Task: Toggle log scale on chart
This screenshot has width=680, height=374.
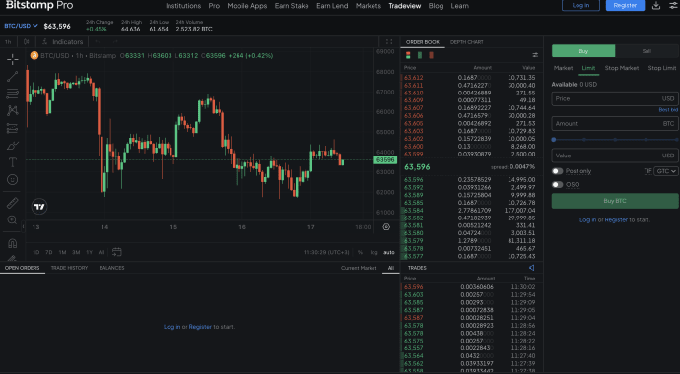Action: [374, 252]
